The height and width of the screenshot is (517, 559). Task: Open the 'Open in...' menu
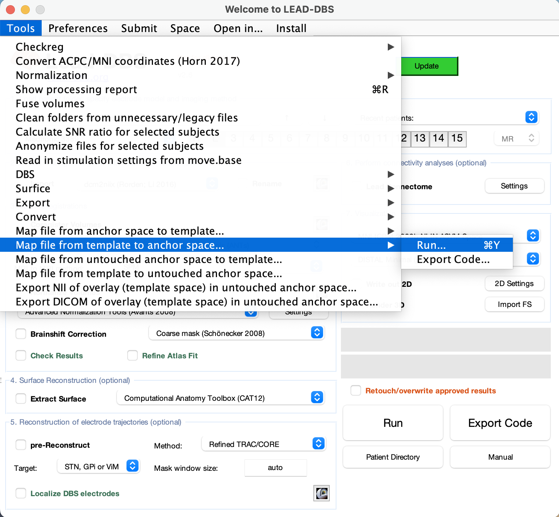point(238,28)
